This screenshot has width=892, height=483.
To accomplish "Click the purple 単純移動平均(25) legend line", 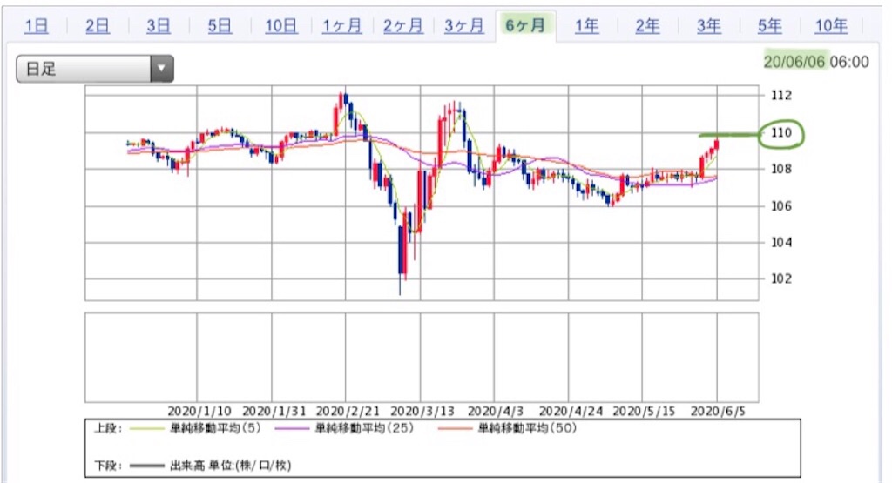I will 292,428.
